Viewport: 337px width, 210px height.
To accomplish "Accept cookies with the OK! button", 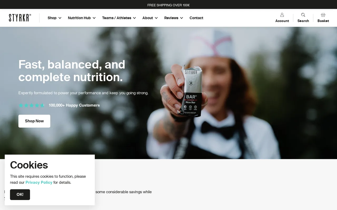I will click(20, 195).
